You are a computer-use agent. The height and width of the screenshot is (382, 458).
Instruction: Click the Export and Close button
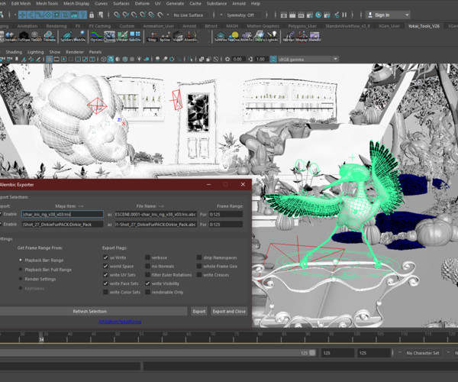pos(229,312)
